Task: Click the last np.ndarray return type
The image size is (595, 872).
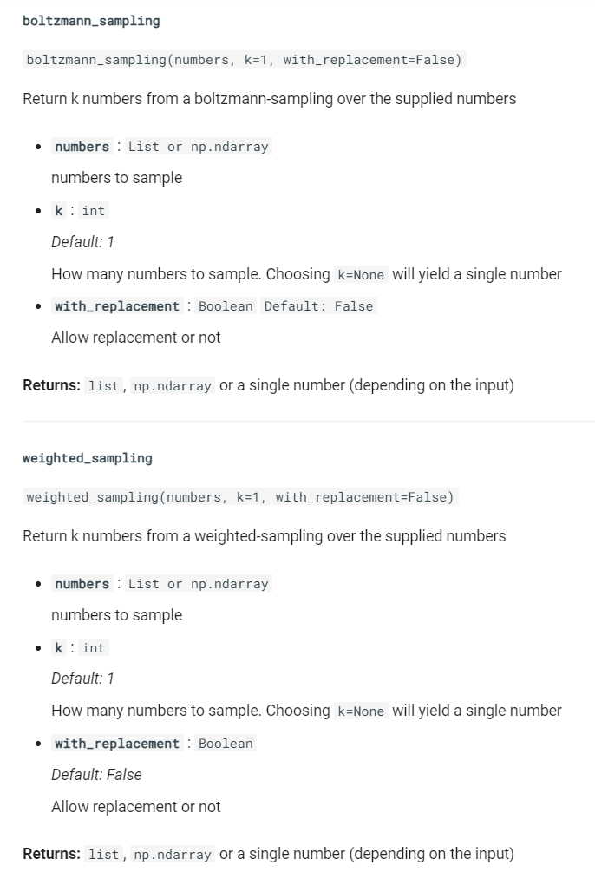Action: [x=173, y=854]
